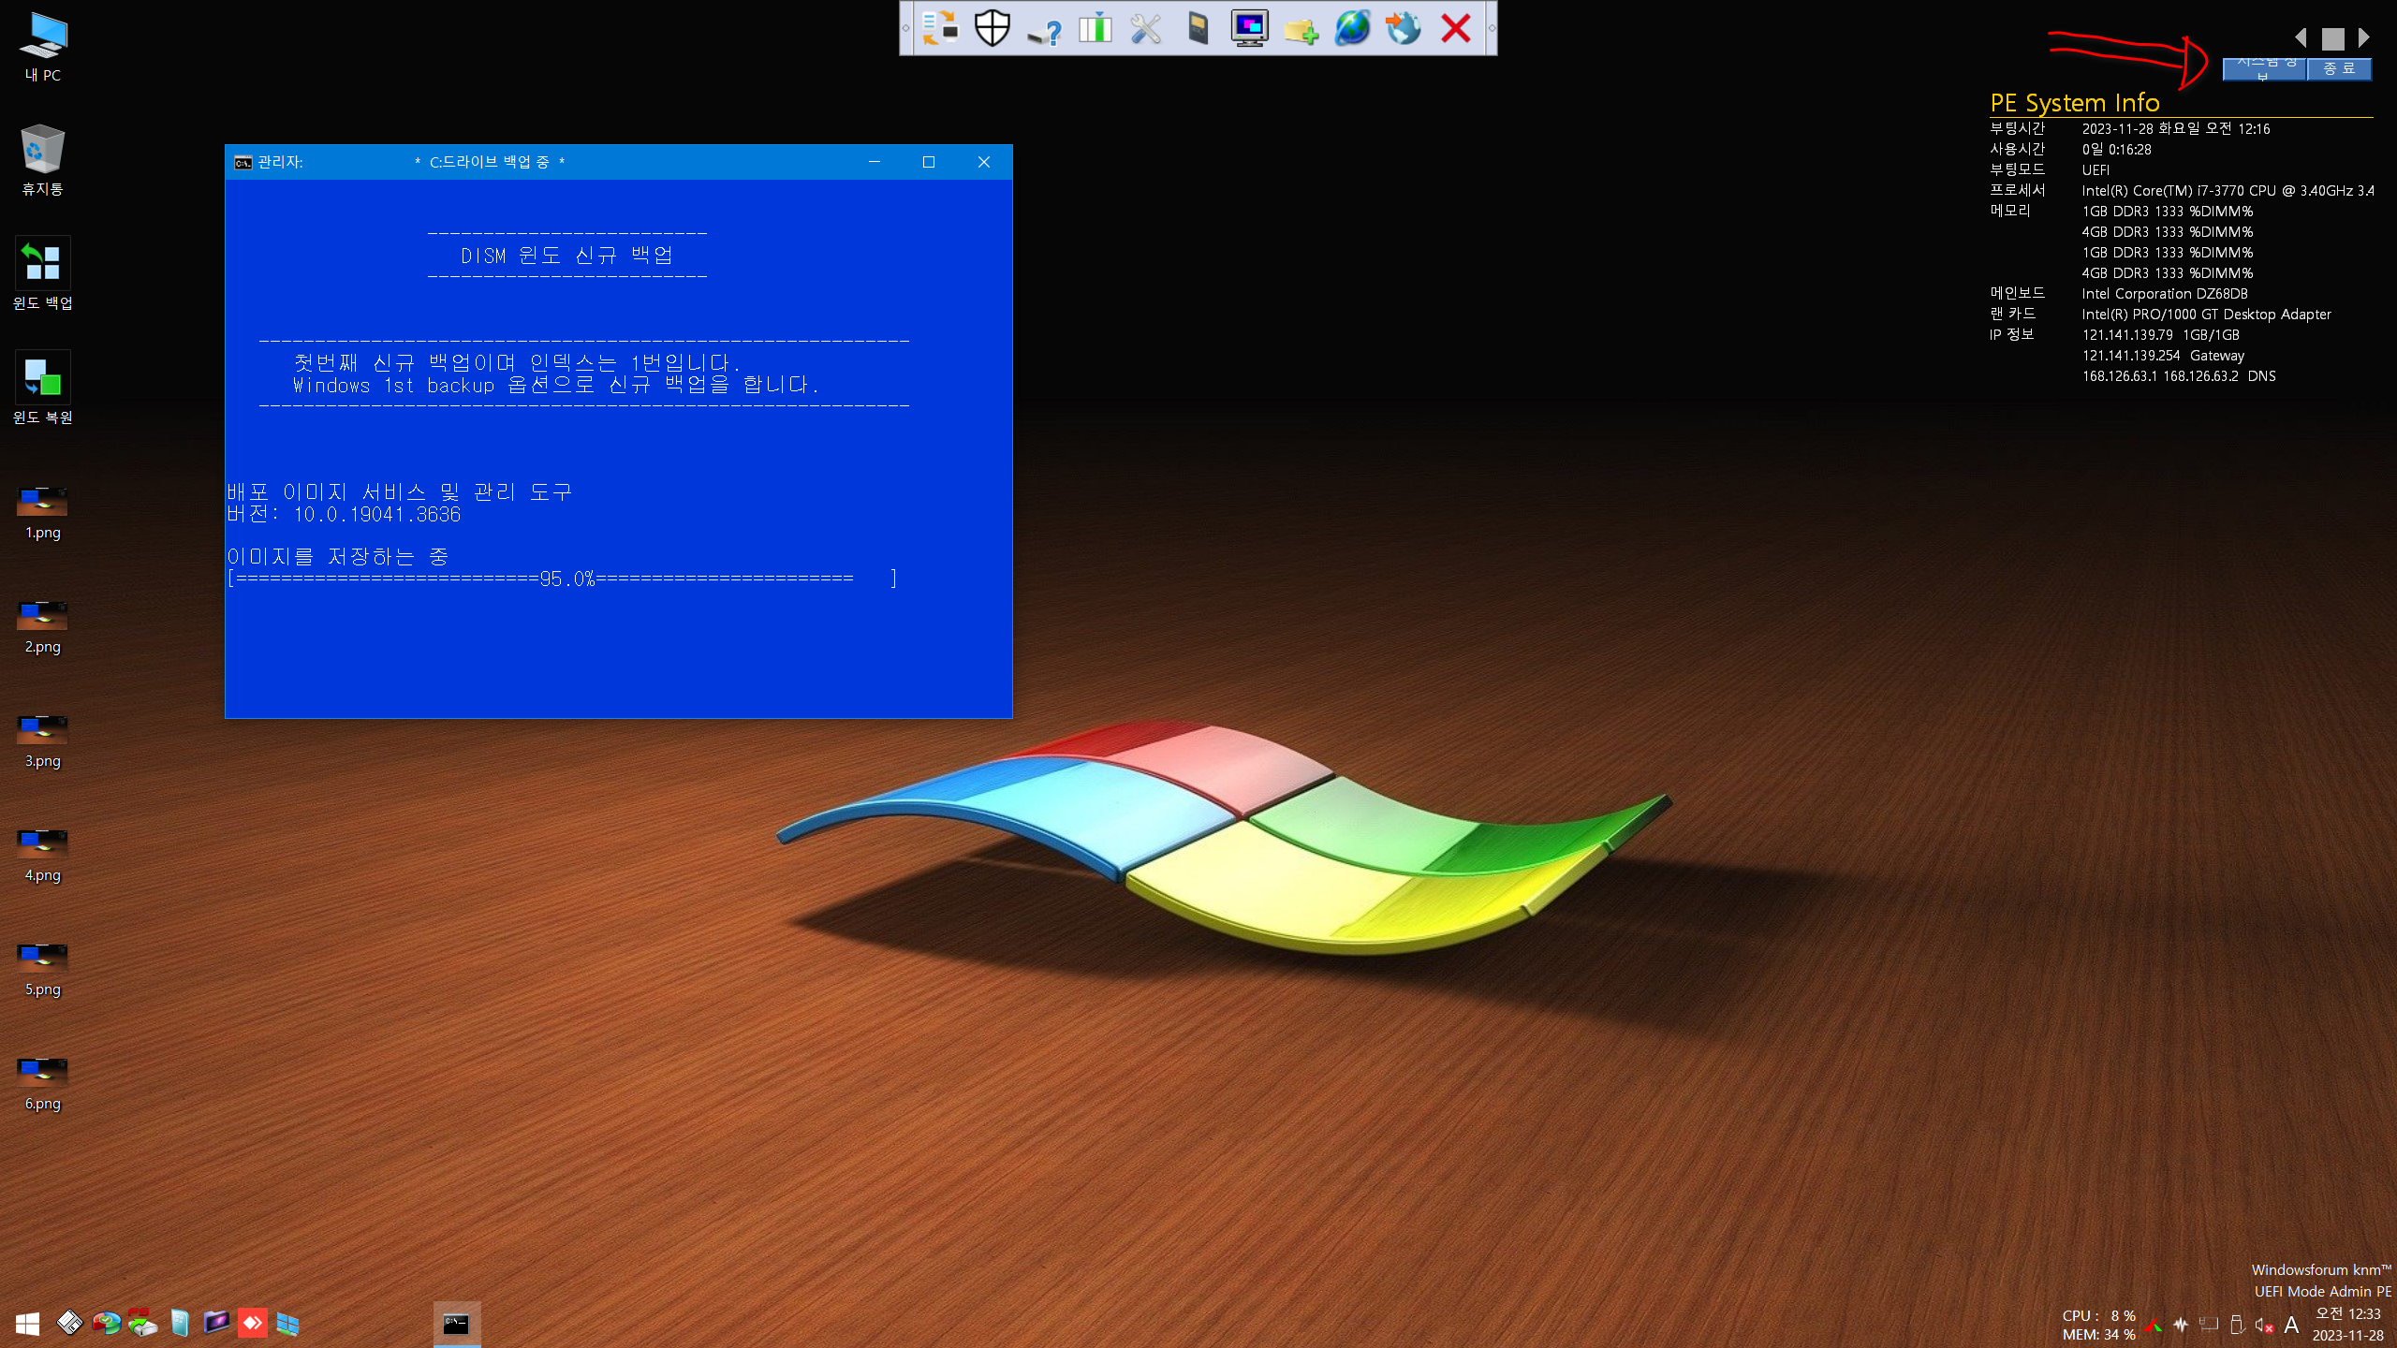Open the 휴지통 recycle bin icon
Image resolution: width=2397 pixels, height=1348 pixels.
pyautogui.click(x=43, y=160)
